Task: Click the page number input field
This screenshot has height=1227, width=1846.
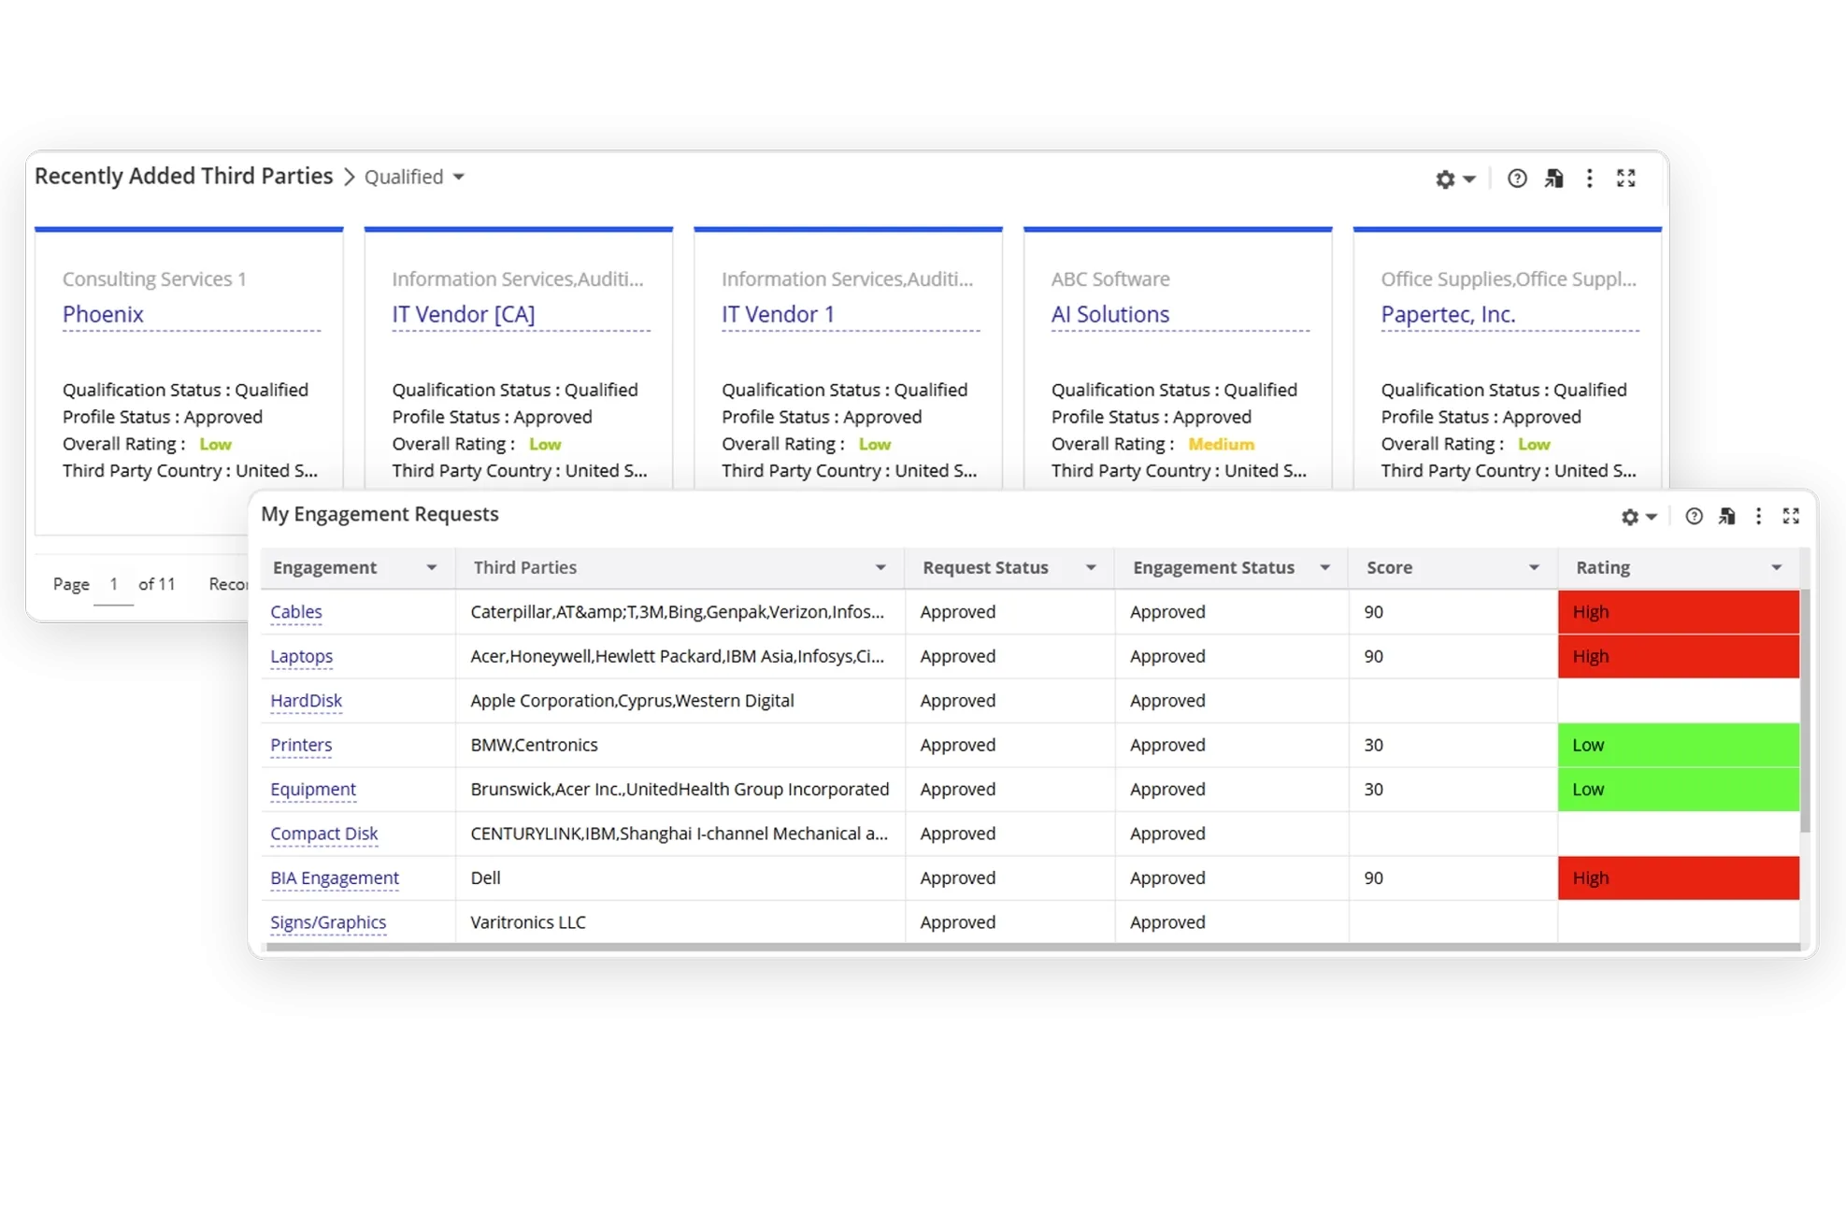Action: coord(113,585)
